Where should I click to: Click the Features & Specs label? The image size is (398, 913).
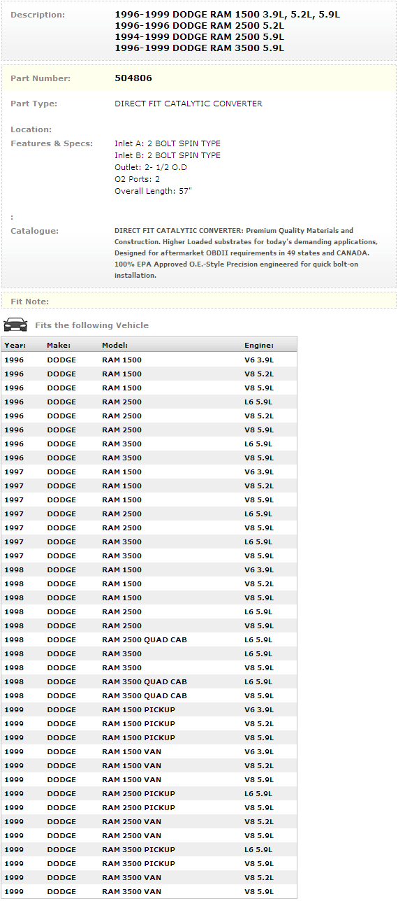tap(52, 143)
